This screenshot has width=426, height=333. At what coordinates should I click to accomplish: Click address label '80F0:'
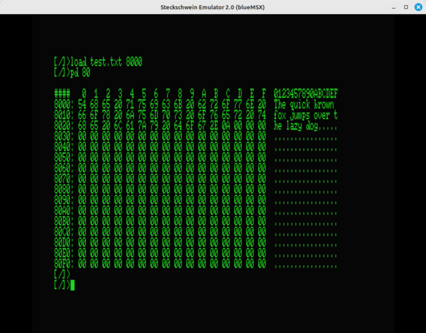coord(64,263)
